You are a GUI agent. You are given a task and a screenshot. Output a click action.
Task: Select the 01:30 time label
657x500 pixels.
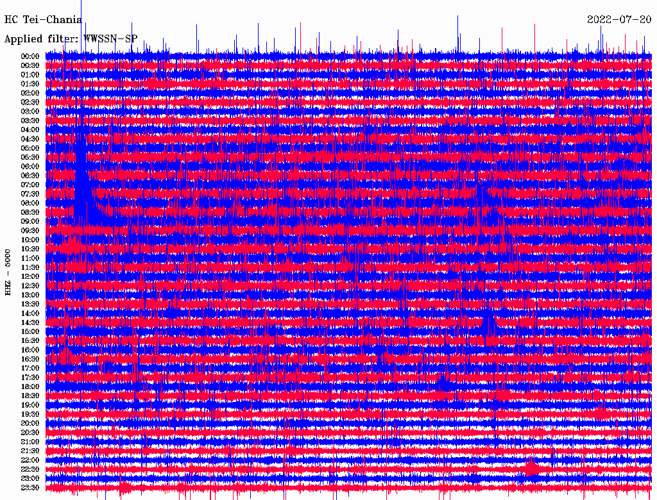tap(30, 84)
